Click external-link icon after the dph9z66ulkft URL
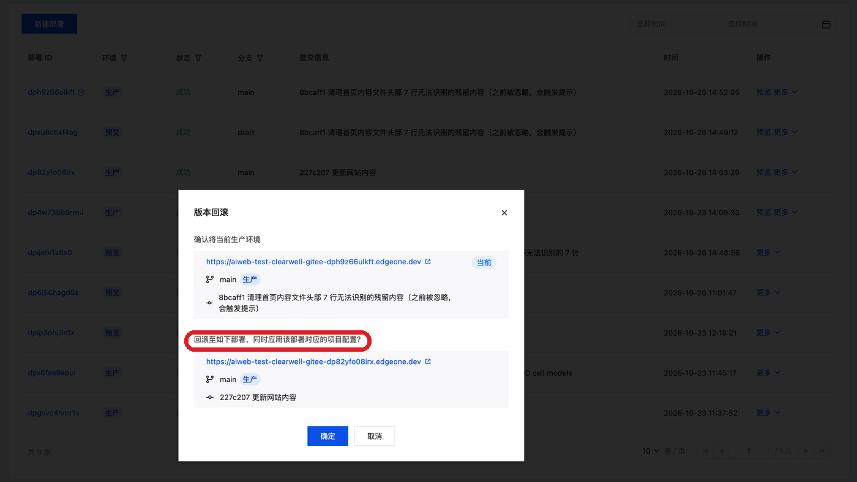The height and width of the screenshot is (482, 857). (x=428, y=262)
